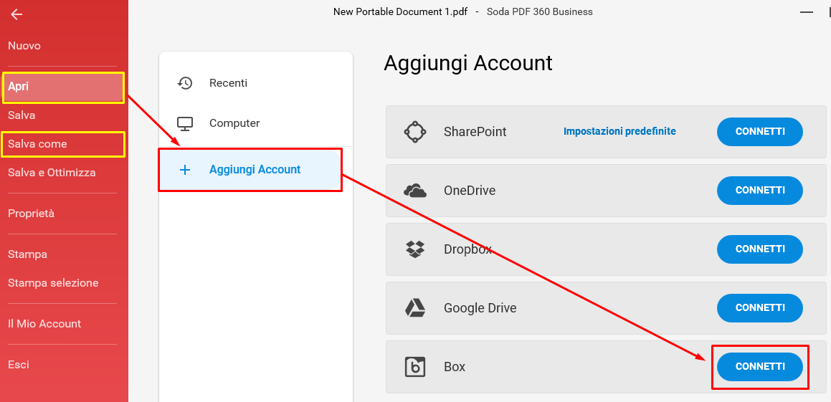The image size is (831, 402).
Task: Click the SharePoint logo icon
Action: tap(416, 132)
